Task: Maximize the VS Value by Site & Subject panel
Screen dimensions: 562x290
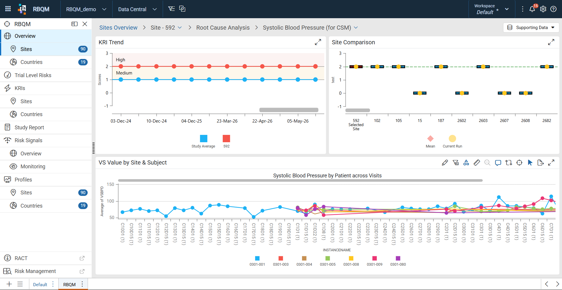Action: tap(551, 162)
